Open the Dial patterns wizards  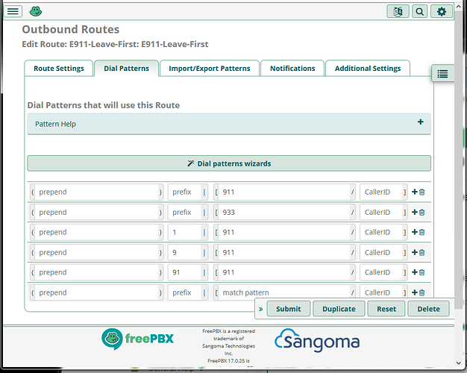(x=229, y=163)
